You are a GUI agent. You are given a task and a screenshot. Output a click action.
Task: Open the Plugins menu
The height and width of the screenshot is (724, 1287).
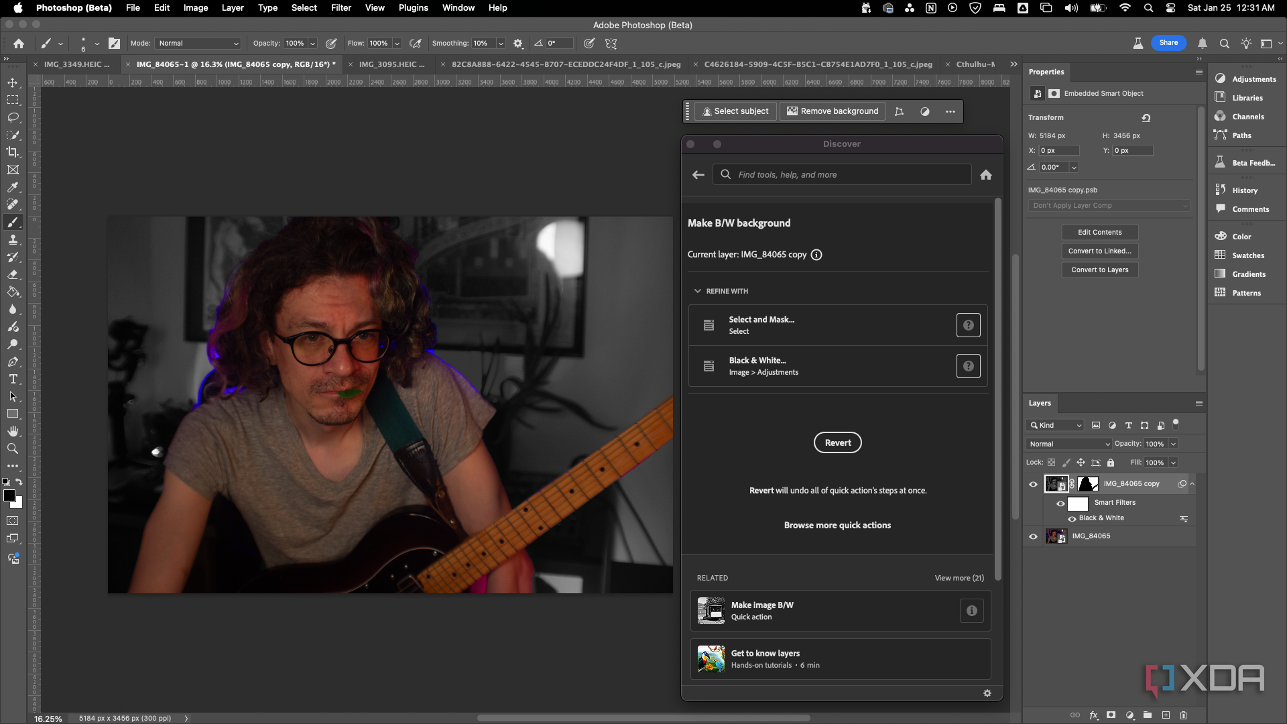click(413, 8)
